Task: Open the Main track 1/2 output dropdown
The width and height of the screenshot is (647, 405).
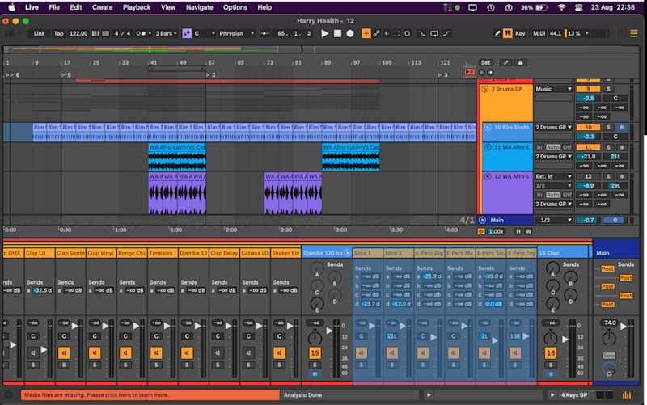Action: click(553, 220)
